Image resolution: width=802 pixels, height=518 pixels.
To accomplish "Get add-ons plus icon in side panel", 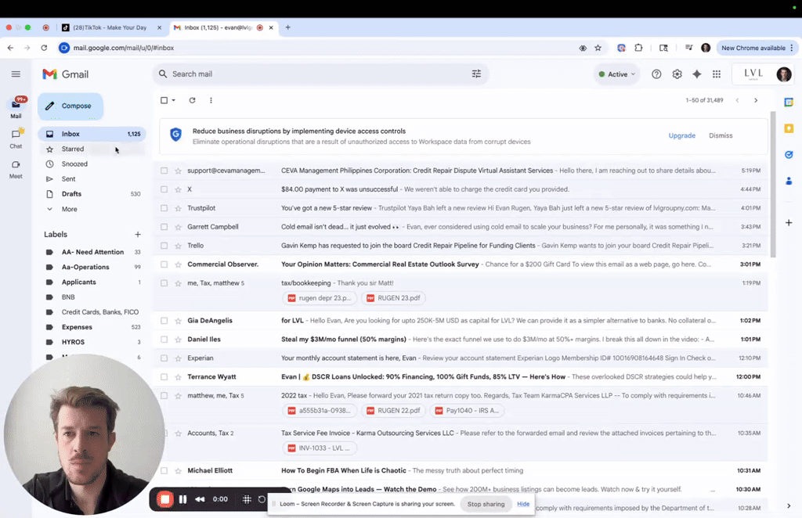I will pyautogui.click(x=789, y=223).
